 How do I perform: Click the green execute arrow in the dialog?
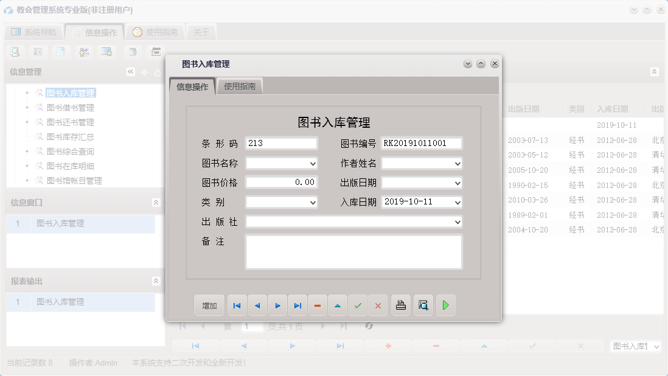(x=446, y=305)
